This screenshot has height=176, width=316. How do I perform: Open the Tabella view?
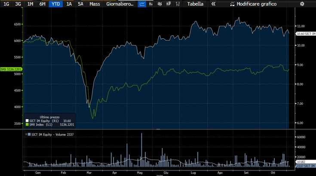195,4
